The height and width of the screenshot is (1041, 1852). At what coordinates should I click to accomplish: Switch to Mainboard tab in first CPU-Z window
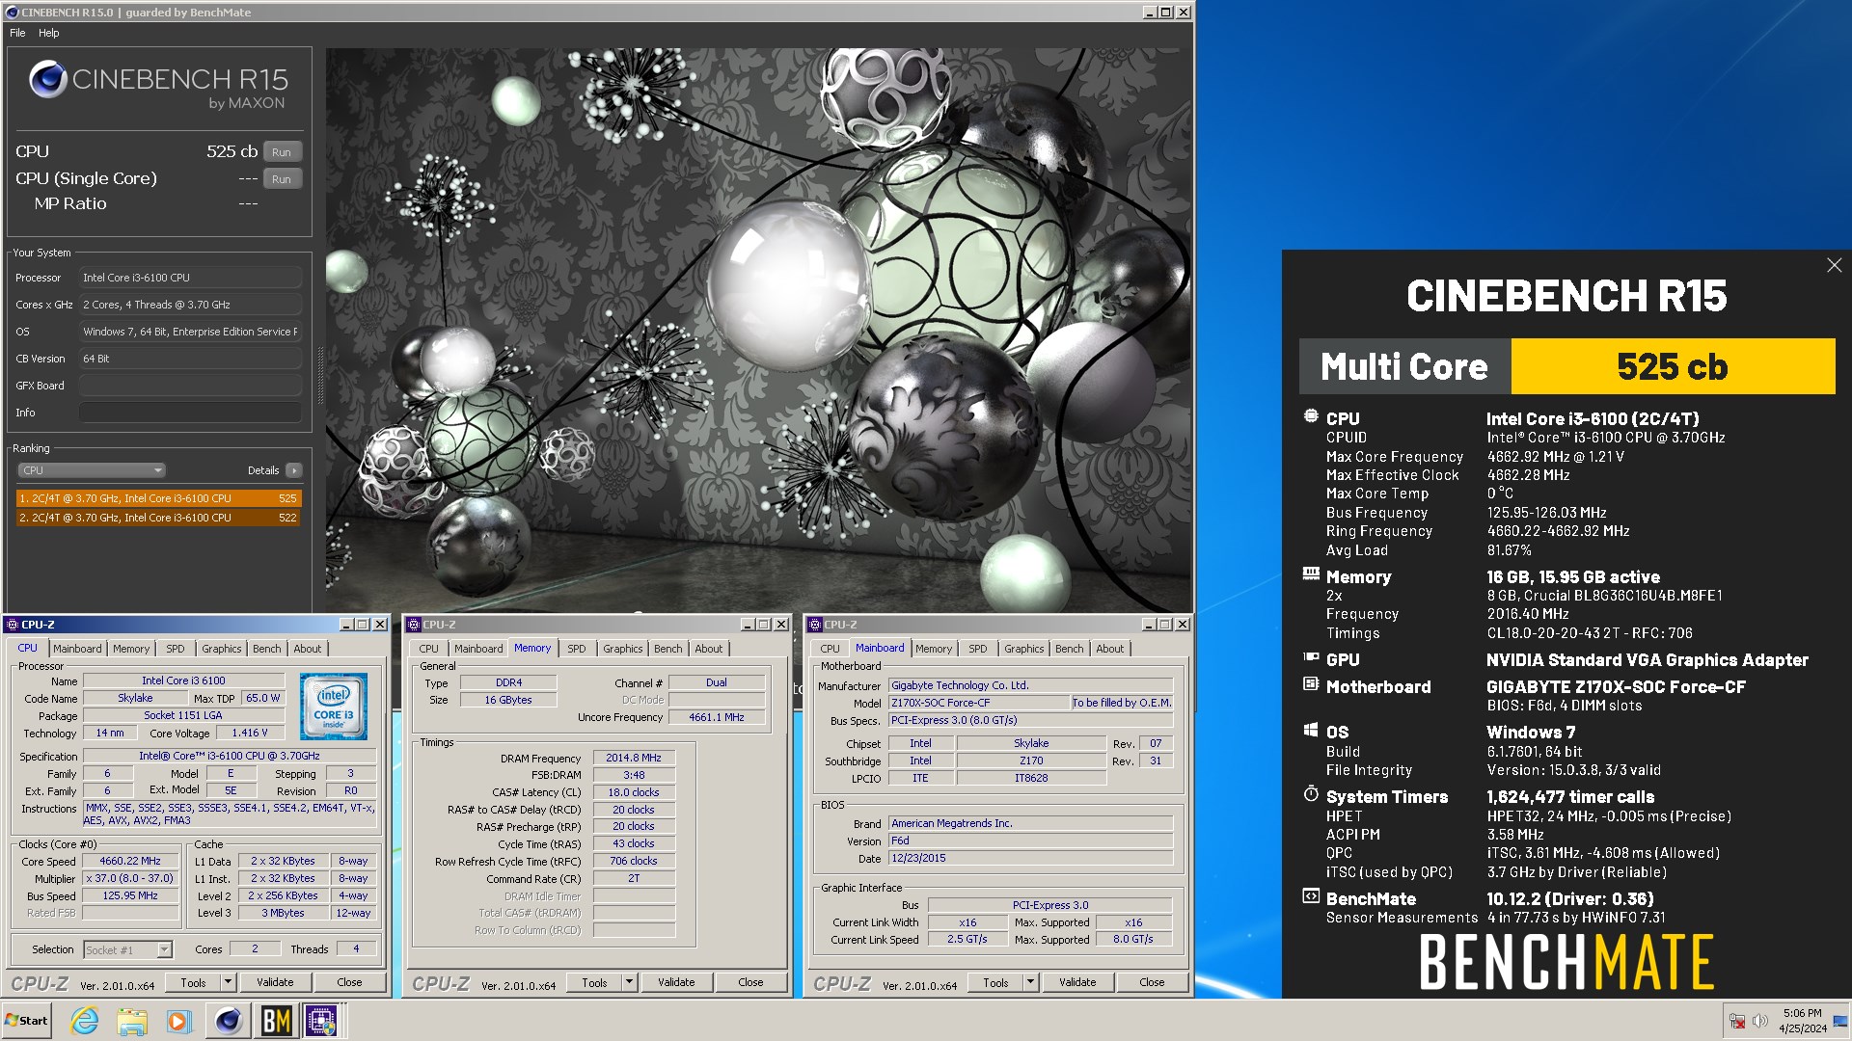(77, 649)
